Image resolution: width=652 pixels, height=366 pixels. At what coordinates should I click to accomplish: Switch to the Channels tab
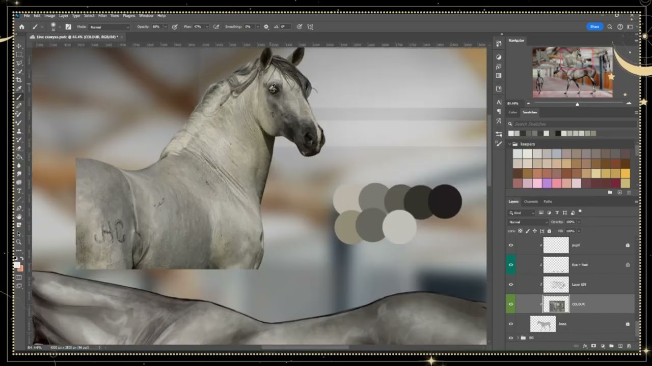tap(531, 201)
